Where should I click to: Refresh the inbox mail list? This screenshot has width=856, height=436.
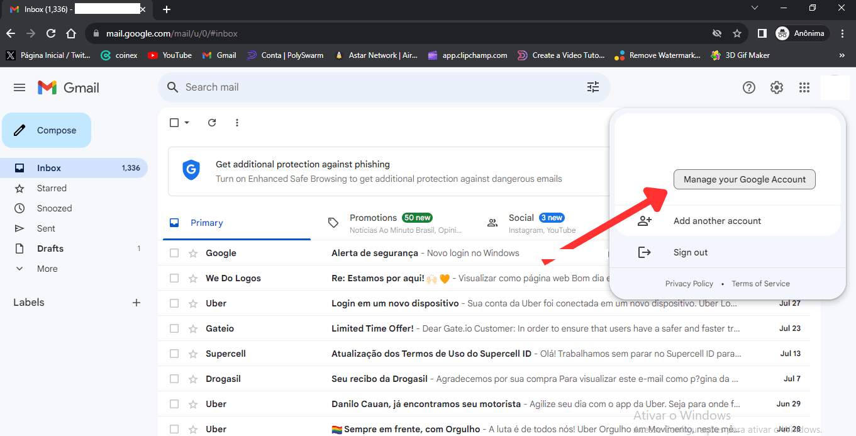click(212, 123)
